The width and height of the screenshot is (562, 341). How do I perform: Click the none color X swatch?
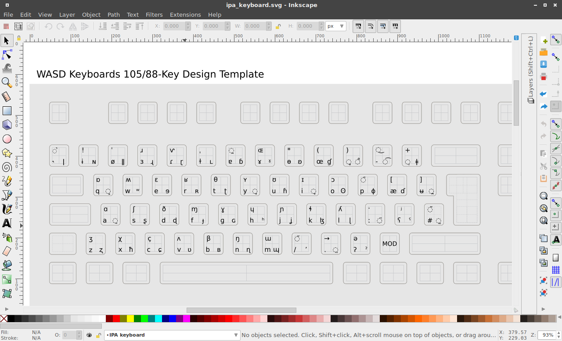click(x=4, y=319)
